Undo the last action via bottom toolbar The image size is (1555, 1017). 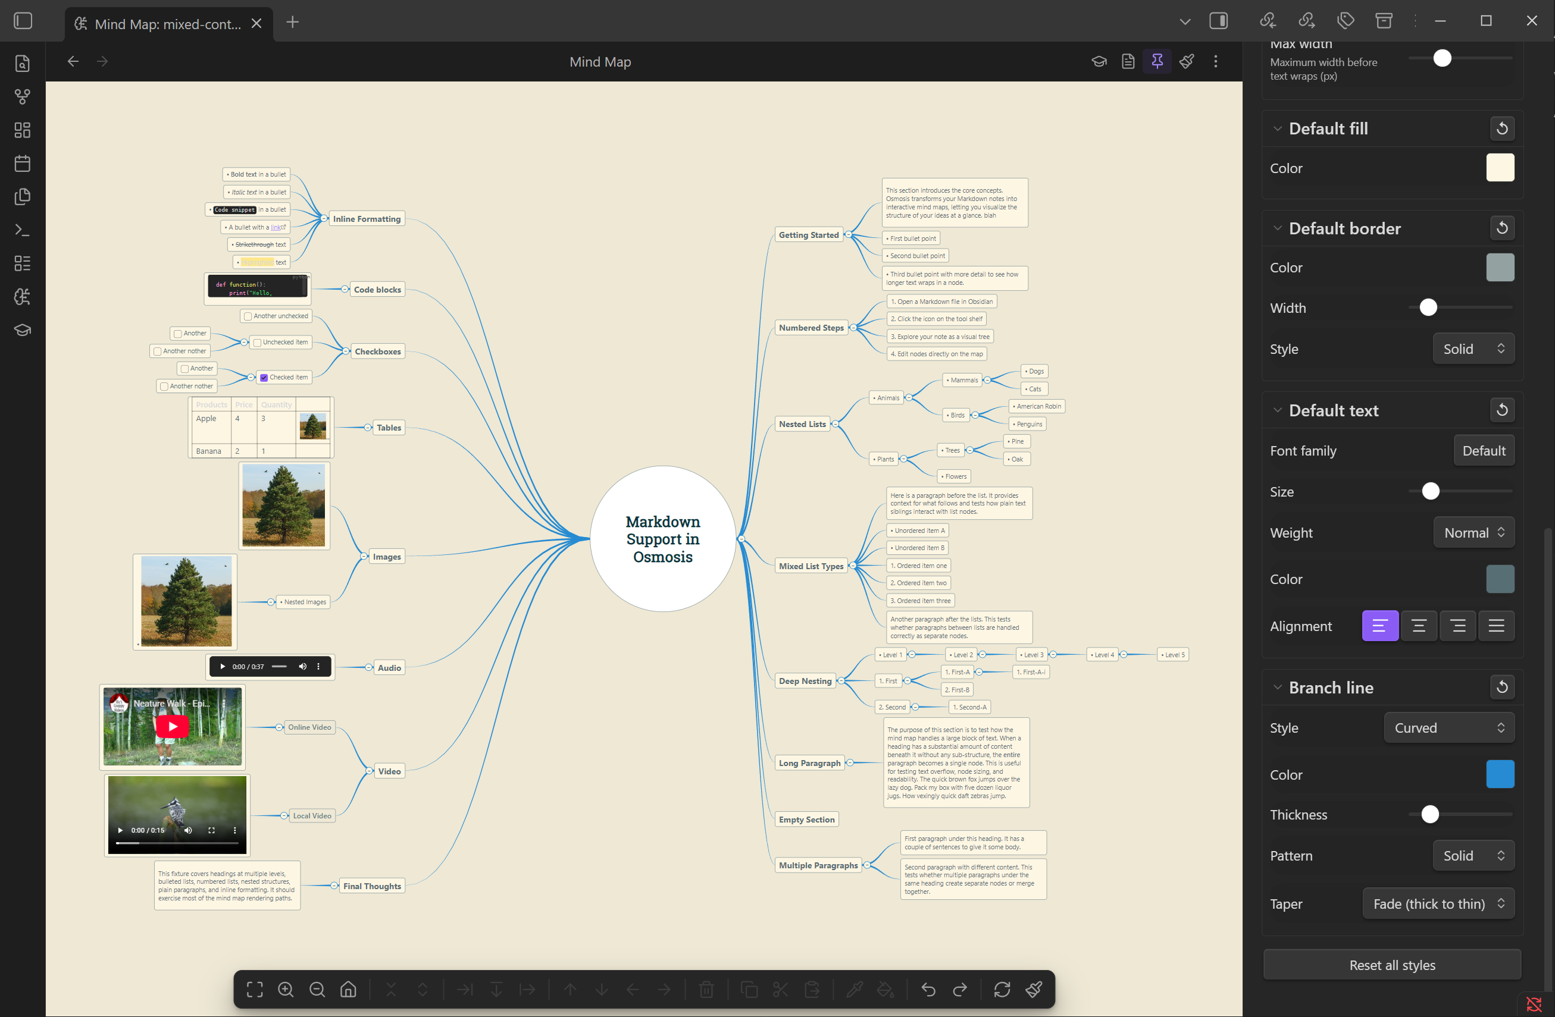tap(928, 989)
